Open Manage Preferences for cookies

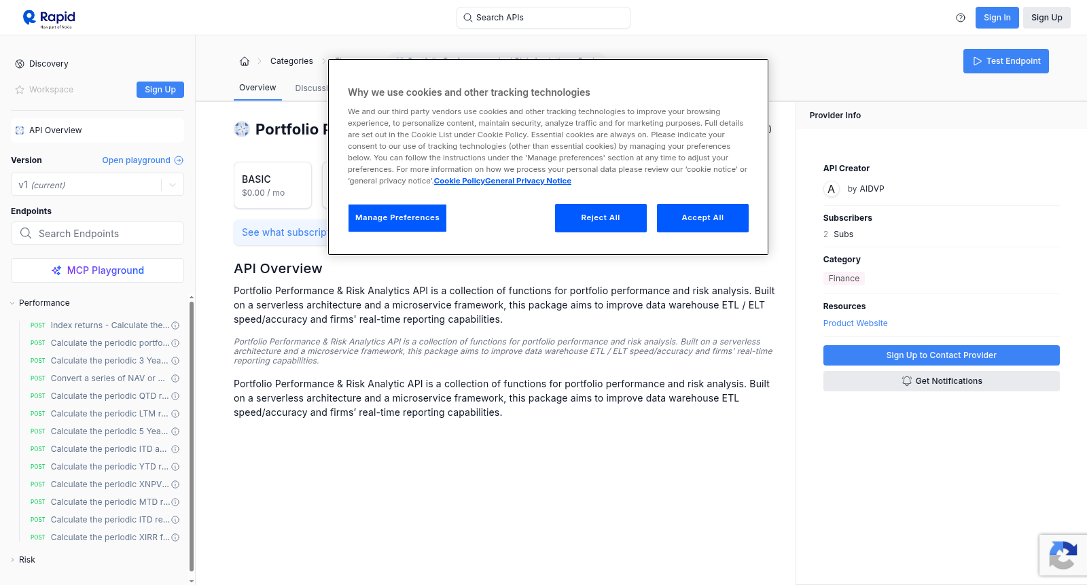pyautogui.click(x=397, y=218)
